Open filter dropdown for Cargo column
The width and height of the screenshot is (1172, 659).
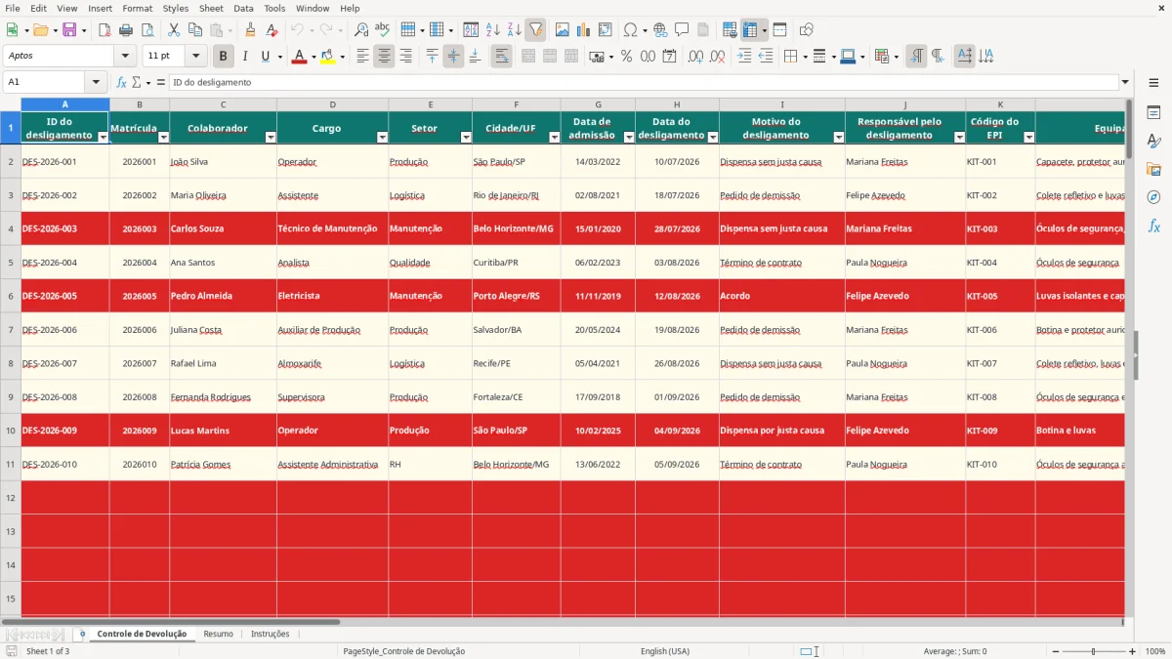click(x=382, y=138)
